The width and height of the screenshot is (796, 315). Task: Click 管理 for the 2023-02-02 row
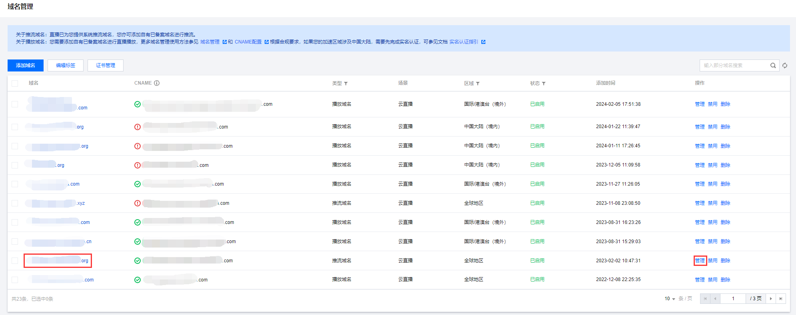coord(700,261)
